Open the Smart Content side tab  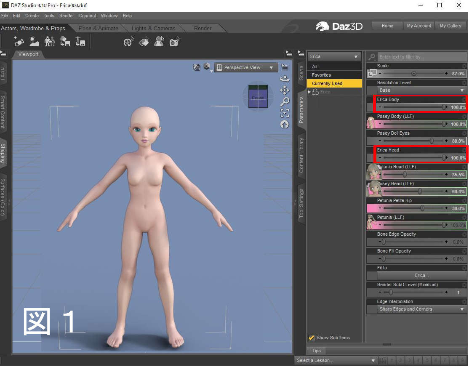pos(3,112)
